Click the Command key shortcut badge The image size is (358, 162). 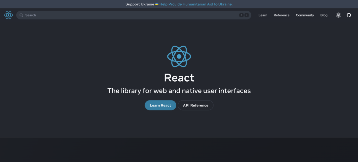[x=241, y=15]
